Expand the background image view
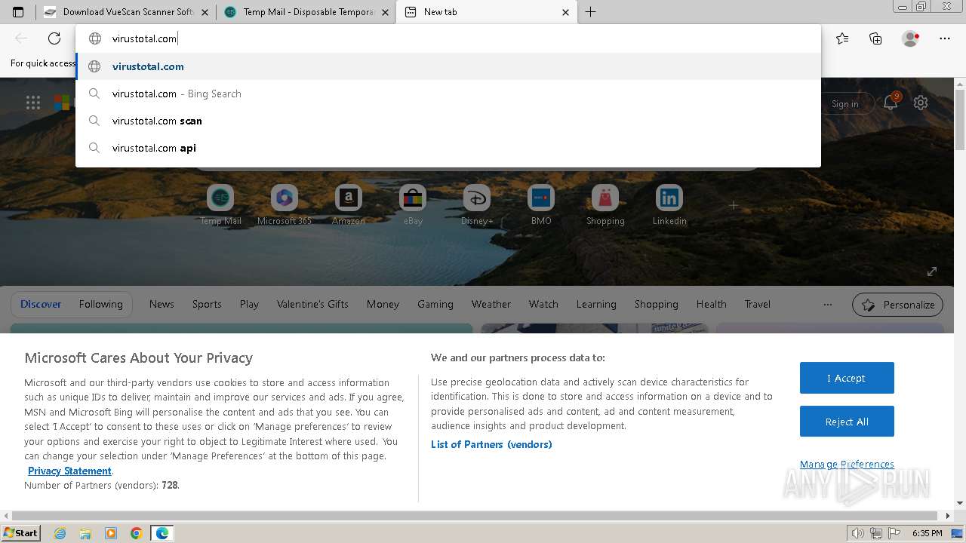Image resolution: width=966 pixels, height=543 pixels. tap(932, 271)
